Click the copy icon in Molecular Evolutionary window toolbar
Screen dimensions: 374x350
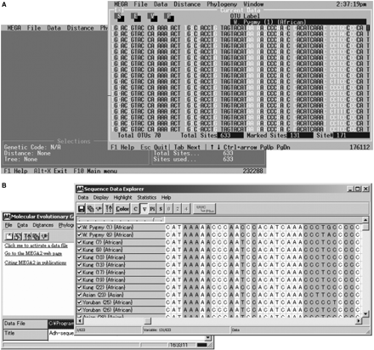coord(36,236)
